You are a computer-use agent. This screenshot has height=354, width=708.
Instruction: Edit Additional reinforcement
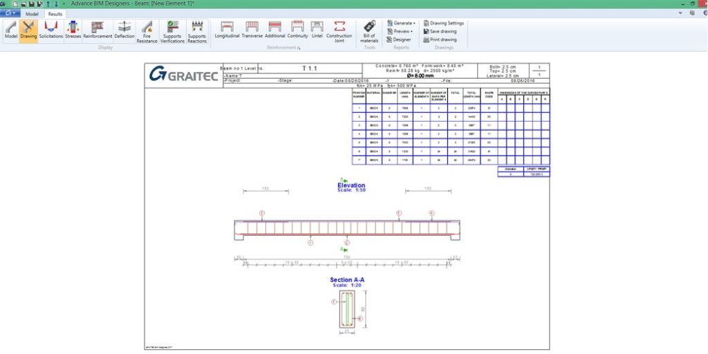click(275, 31)
